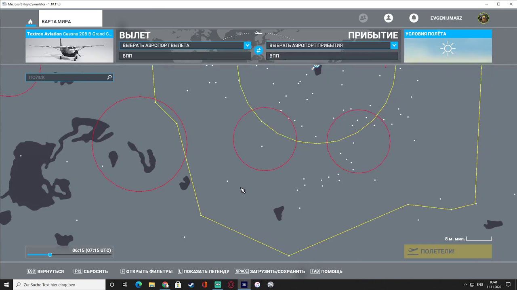
Task: Open iTunes music icon in taskbar
Action: [257, 285]
